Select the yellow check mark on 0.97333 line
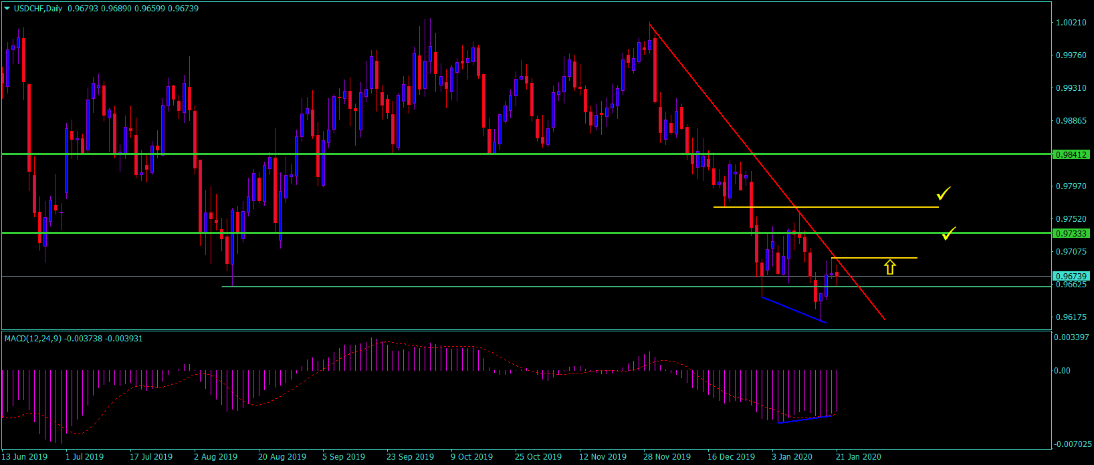Screen dimensions: 1094x465 (x=948, y=233)
